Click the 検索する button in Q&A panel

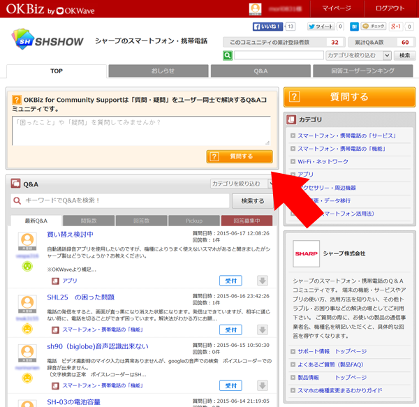pos(252,201)
